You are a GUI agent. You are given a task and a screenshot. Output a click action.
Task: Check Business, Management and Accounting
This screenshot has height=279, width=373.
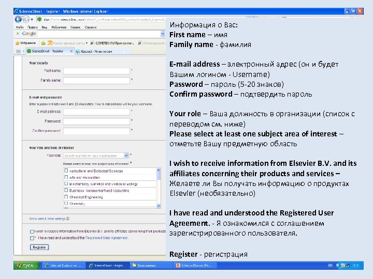66,190
